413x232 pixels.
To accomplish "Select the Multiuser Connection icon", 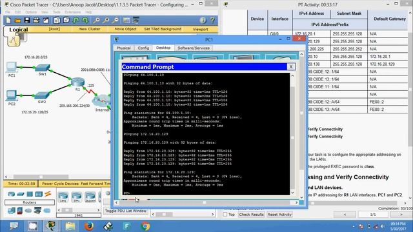I will click(x=47, y=211).
